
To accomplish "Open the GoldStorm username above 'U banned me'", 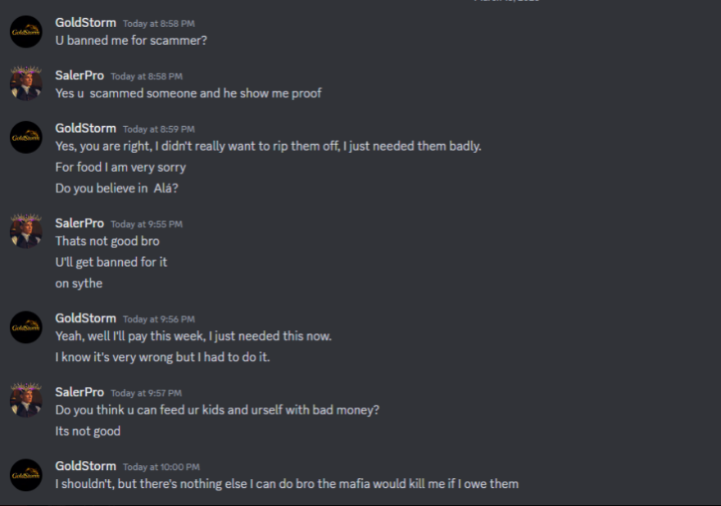I will pos(85,23).
